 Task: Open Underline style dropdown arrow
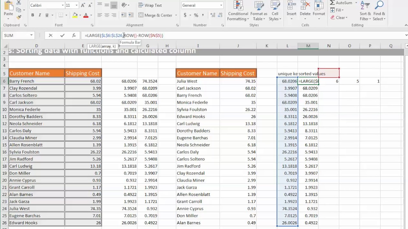pos(52,15)
